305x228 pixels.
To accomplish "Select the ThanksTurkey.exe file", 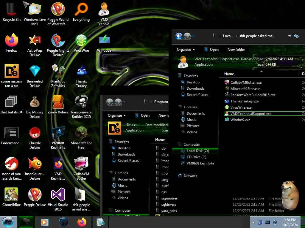I will [242, 101].
